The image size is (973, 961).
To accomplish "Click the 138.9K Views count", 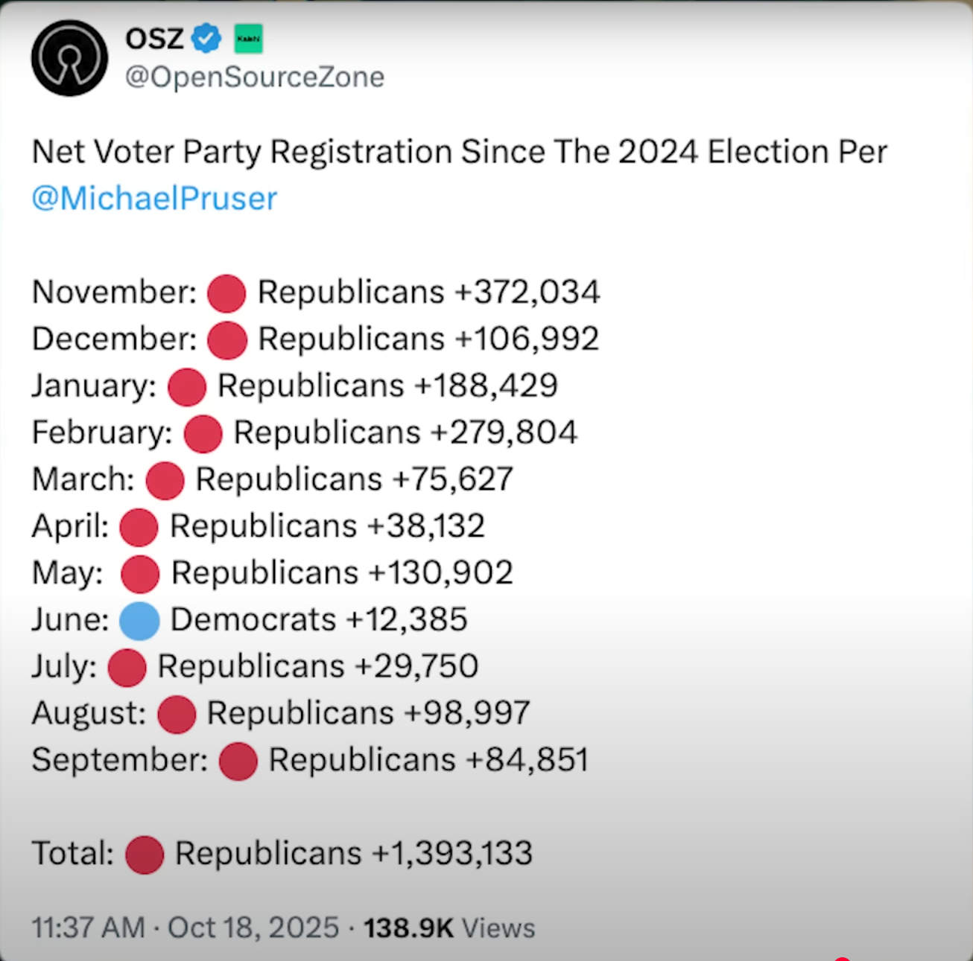I will pos(449,928).
